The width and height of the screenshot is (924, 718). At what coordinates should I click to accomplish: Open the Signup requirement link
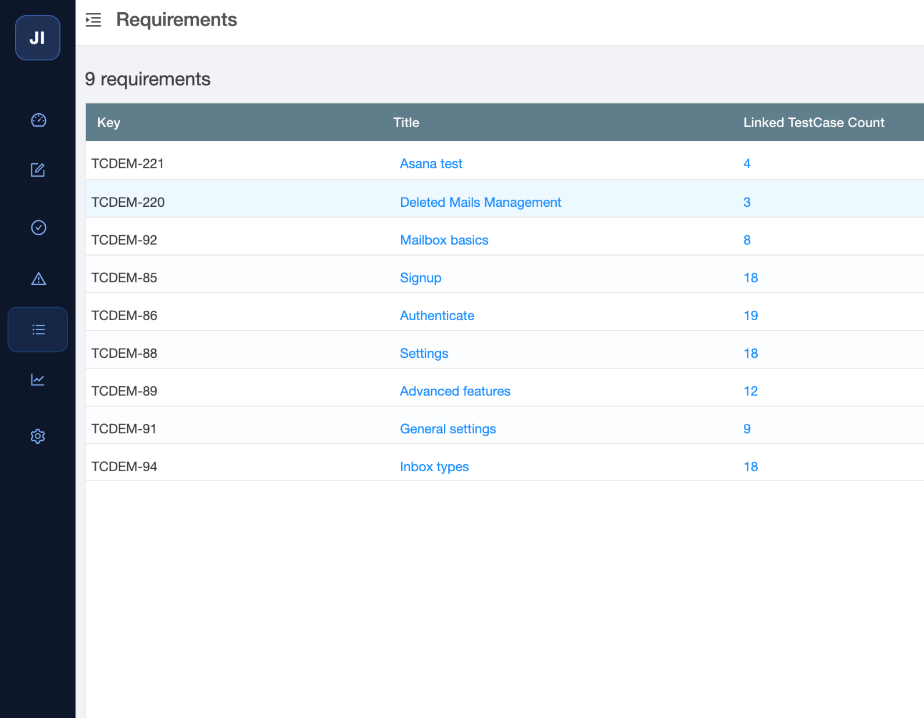point(420,278)
